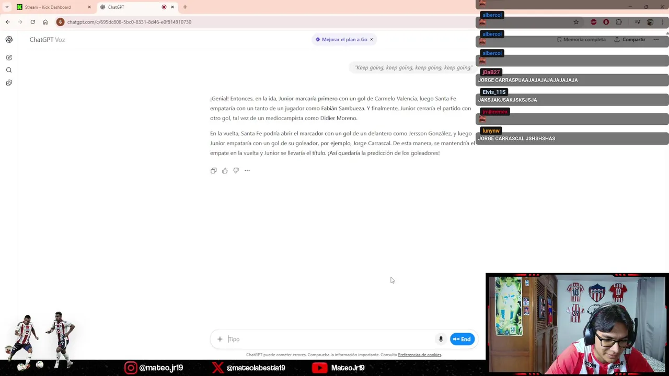Open the browser home page
The width and height of the screenshot is (669, 376).
45,22
